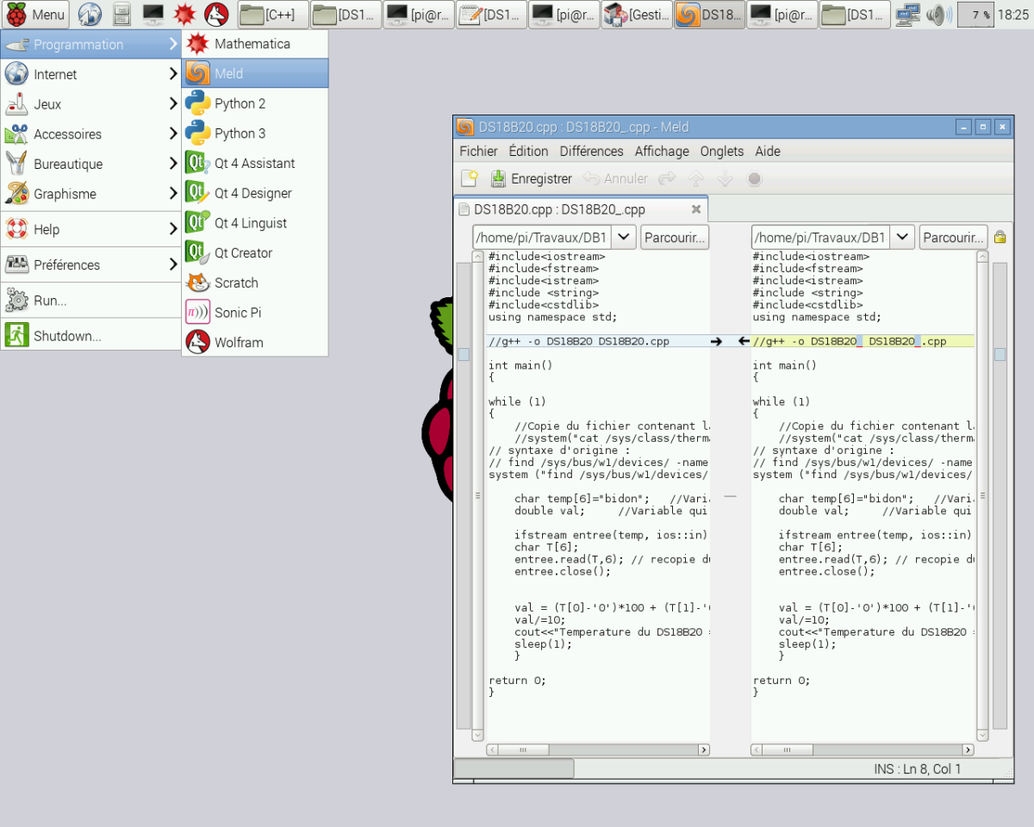This screenshot has height=827, width=1034.
Task: Click the Enregistrer save icon
Action: (x=498, y=178)
